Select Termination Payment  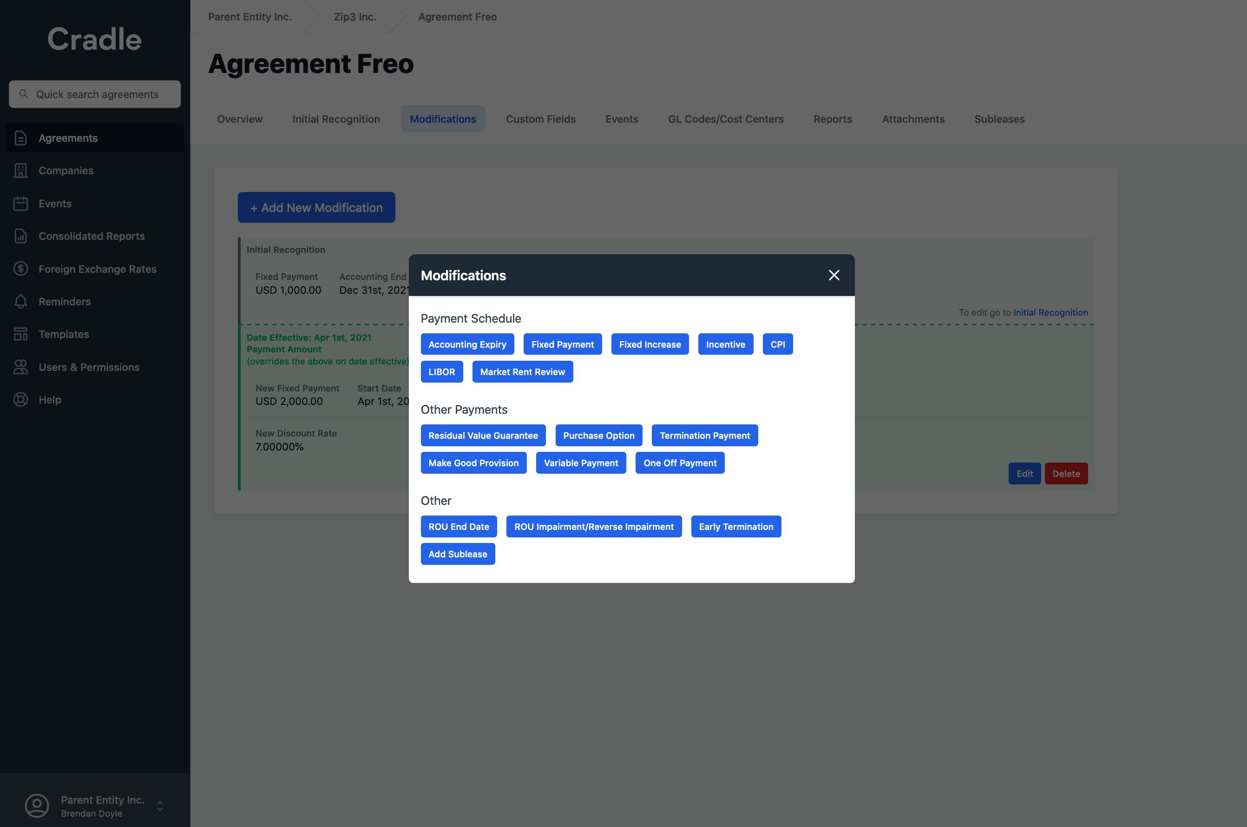[705, 436]
